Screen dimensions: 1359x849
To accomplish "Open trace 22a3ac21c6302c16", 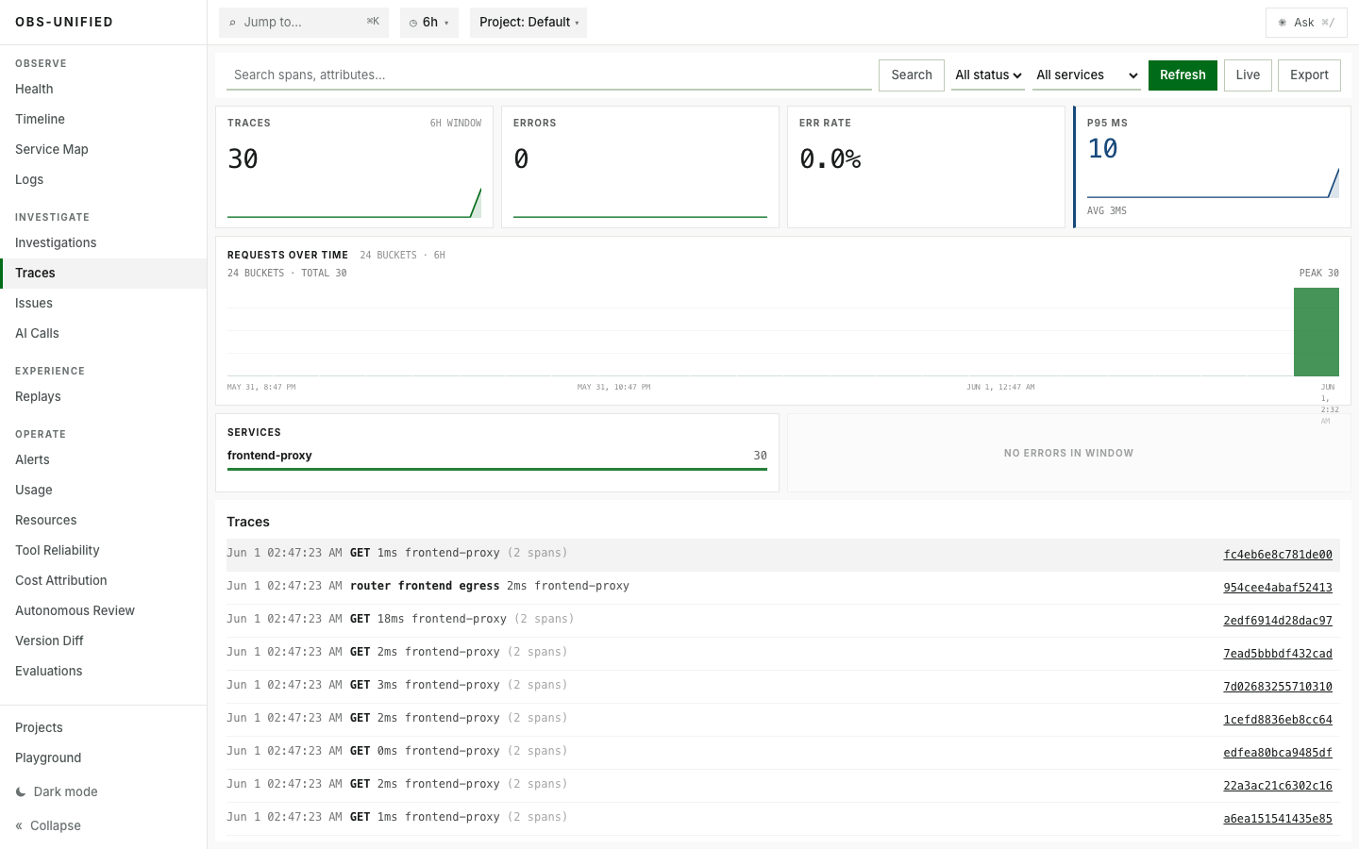I will pos(1278,786).
